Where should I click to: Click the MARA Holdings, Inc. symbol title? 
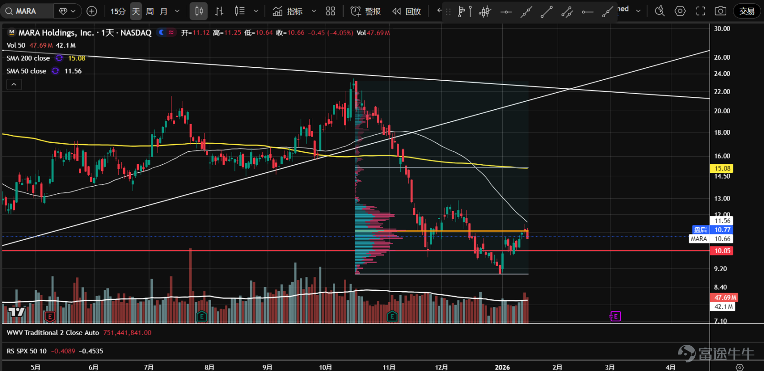[x=56, y=32]
